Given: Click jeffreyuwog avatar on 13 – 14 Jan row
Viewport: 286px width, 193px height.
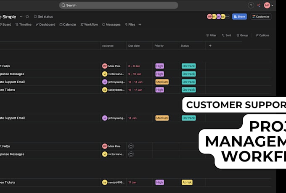Looking at the screenshot, I should pos(104,82).
